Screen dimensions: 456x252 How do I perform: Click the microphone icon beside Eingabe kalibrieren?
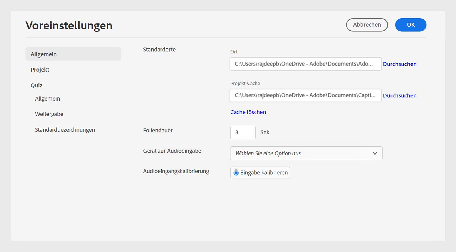[236, 172]
